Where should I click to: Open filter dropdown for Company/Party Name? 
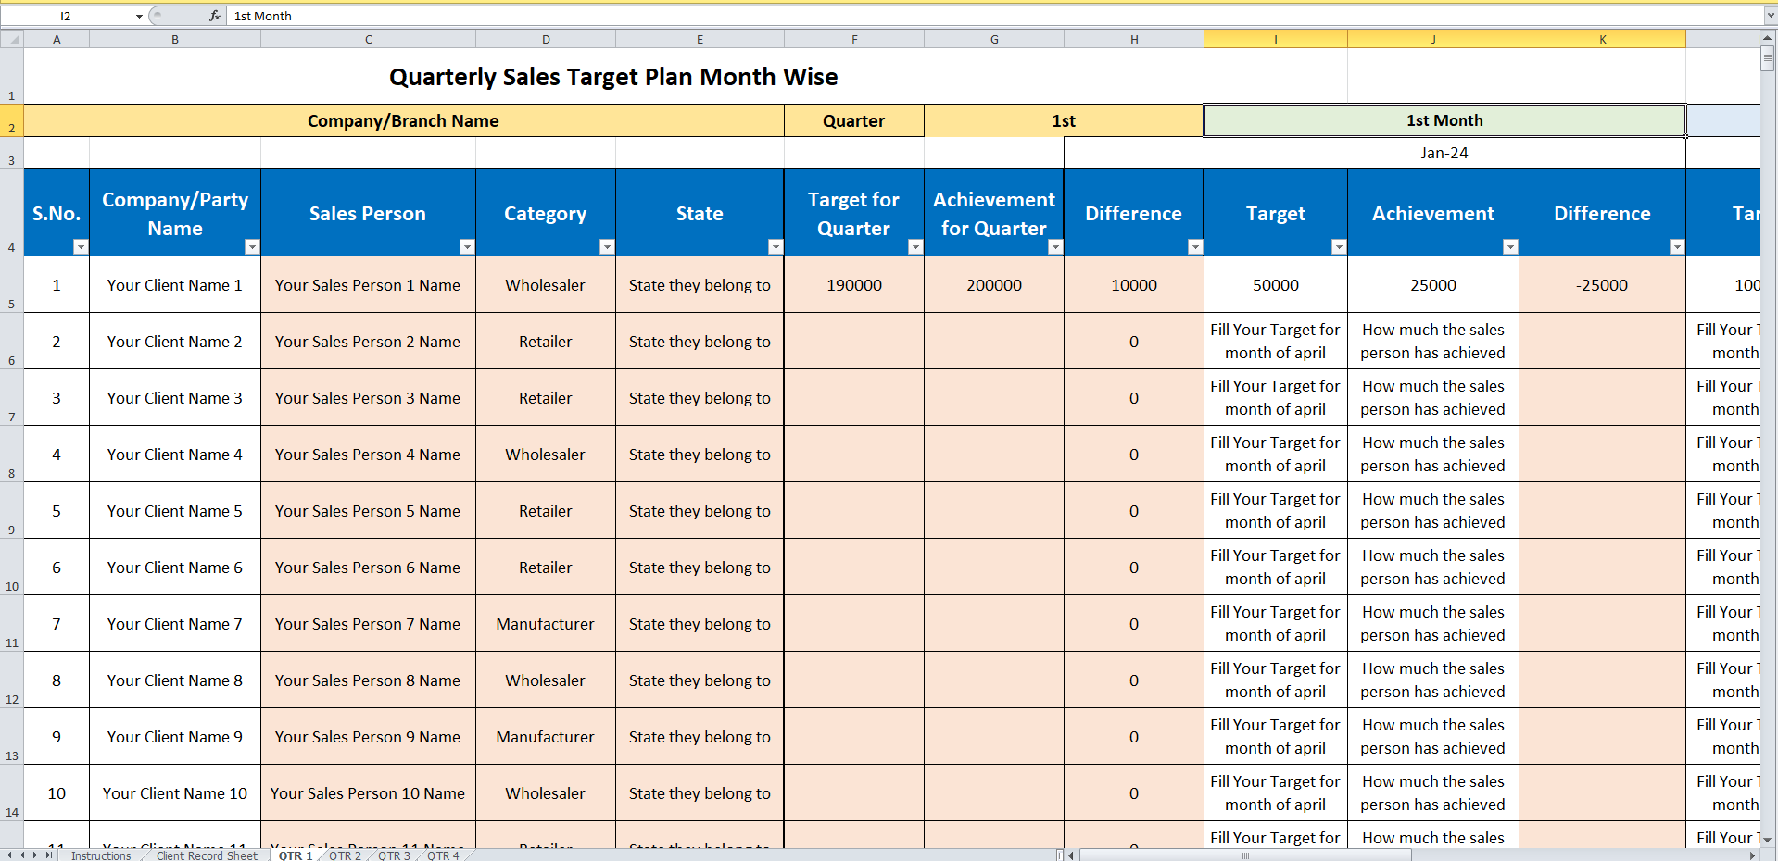point(252,246)
